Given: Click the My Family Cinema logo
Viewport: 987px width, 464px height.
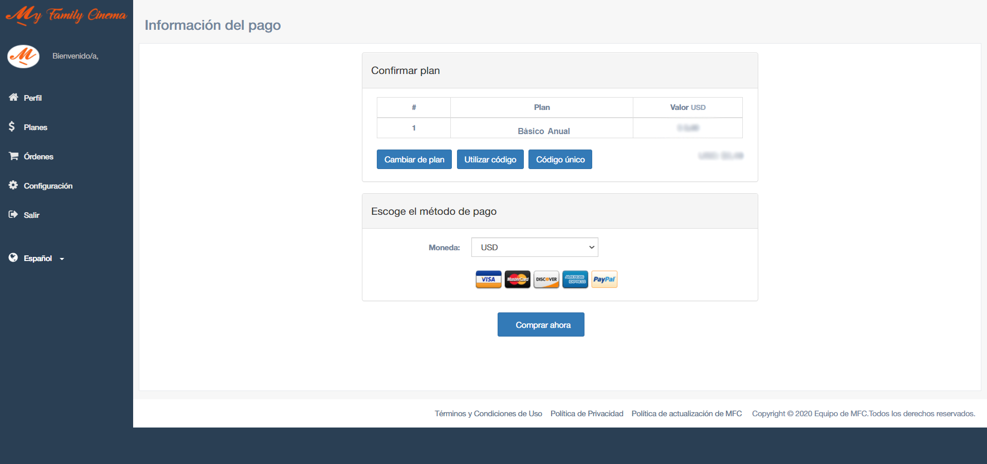Looking at the screenshot, I should point(66,15).
